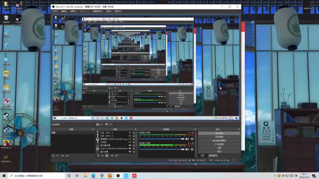Screen dimensions: 319x179
Task: Open audio input capture settings gear
Action: click(192, 150)
